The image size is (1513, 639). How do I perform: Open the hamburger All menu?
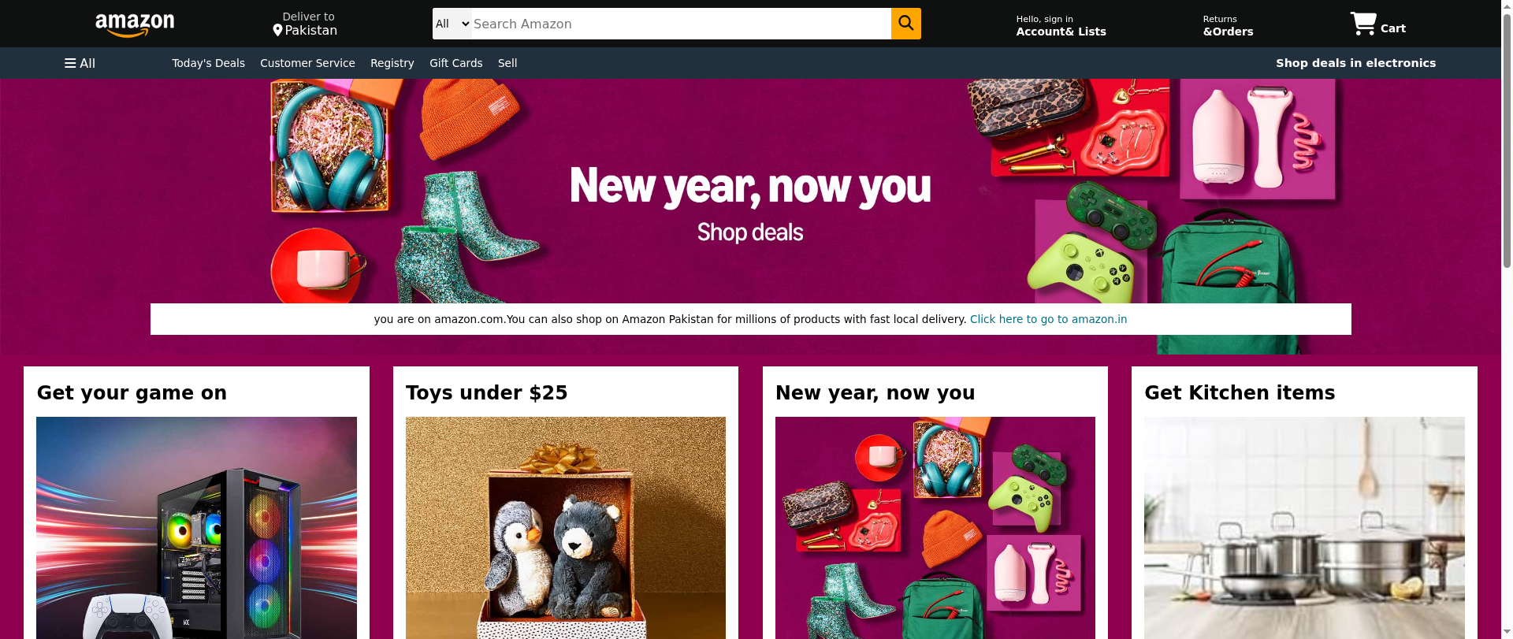pos(80,63)
